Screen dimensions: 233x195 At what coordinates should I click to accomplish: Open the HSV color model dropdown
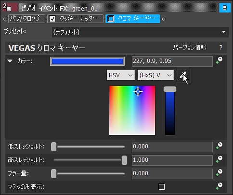pyautogui.click(x=121, y=75)
